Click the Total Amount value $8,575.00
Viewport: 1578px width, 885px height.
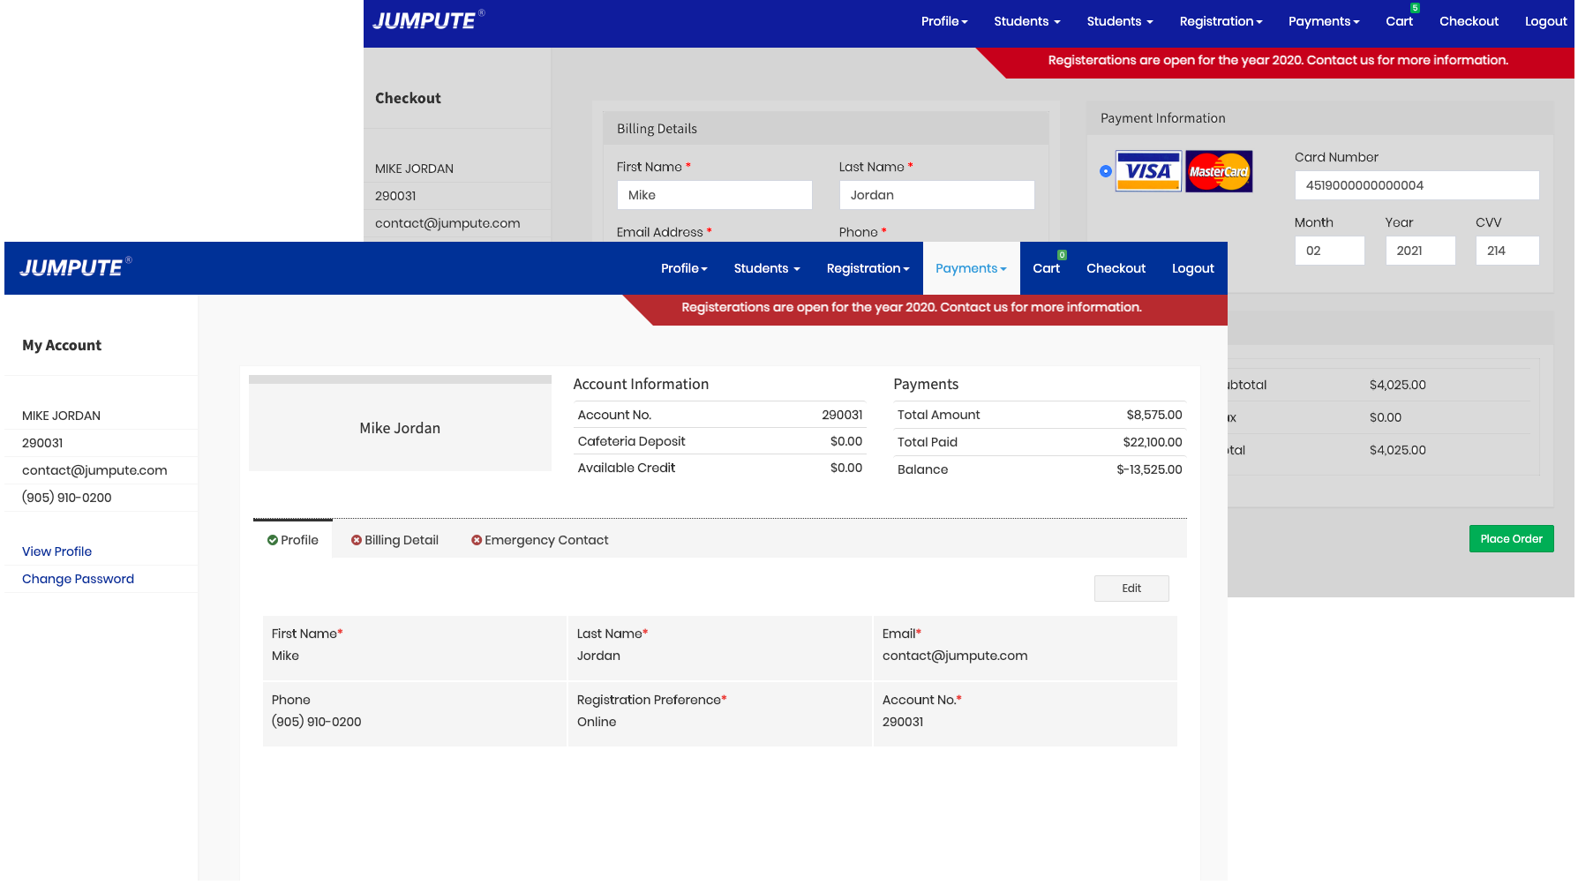(1153, 415)
